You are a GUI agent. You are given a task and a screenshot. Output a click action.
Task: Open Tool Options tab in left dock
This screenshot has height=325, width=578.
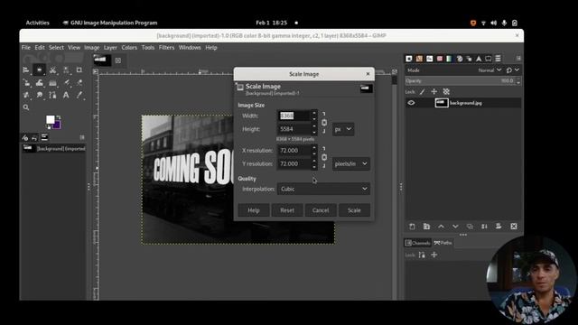point(25,137)
